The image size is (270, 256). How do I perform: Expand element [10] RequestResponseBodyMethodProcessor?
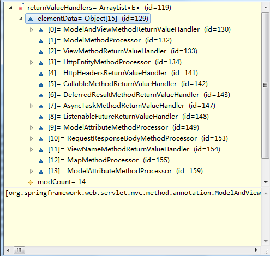click(x=31, y=138)
